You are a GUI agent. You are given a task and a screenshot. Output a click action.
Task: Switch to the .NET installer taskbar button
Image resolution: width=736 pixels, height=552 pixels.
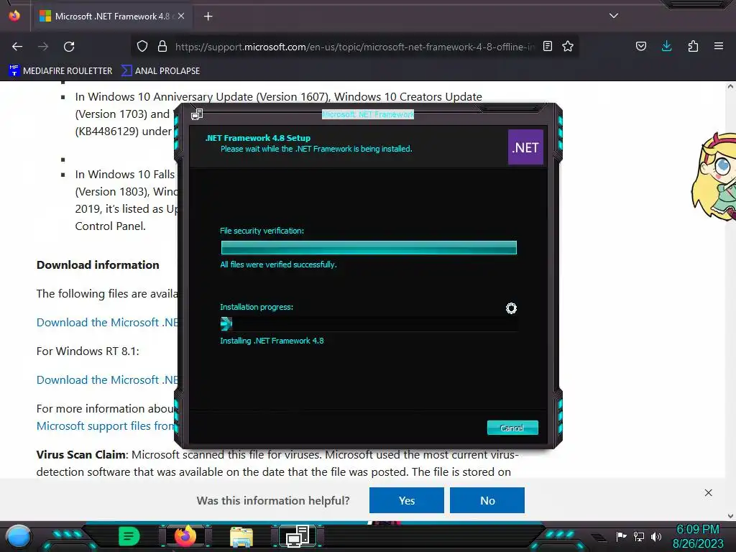[x=298, y=536]
